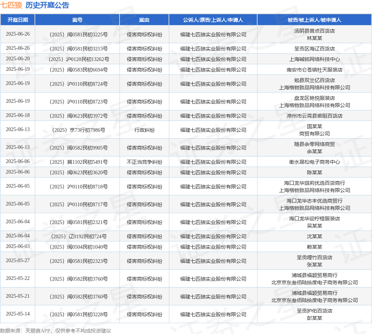
Task: Click defendant '林某某'
Action: coord(314,38)
